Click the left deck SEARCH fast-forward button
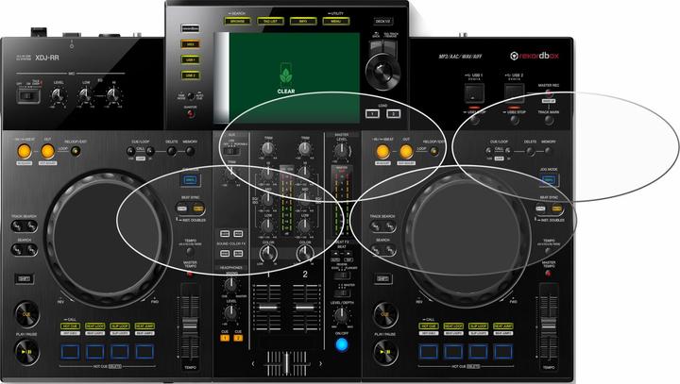 click(32, 250)
